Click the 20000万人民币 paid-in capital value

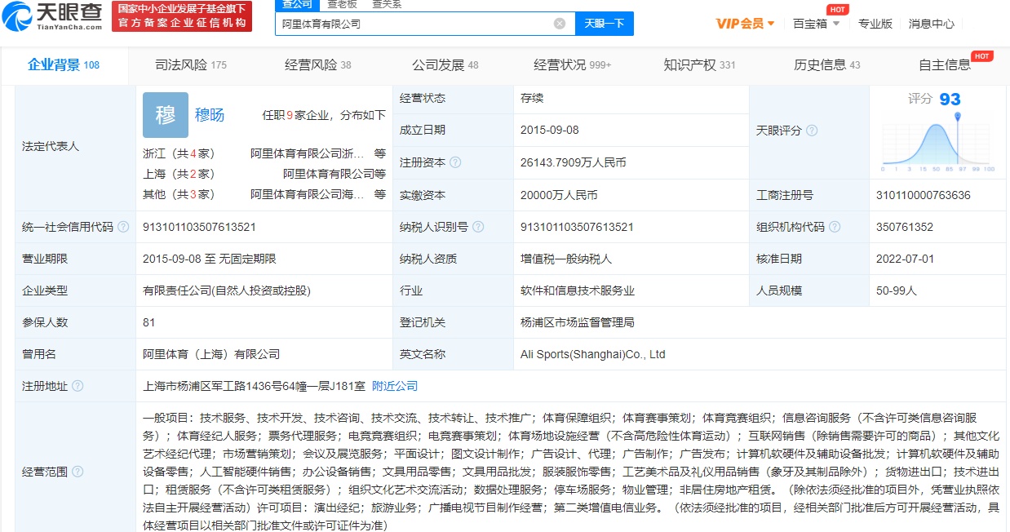(x=559, y=195)
